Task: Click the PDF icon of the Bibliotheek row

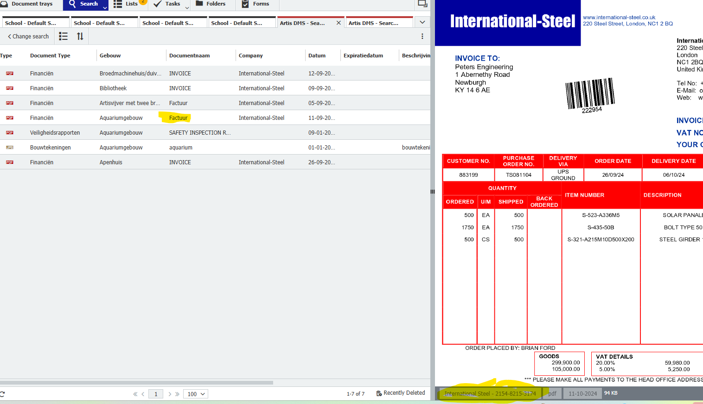Action: [10, 88]
